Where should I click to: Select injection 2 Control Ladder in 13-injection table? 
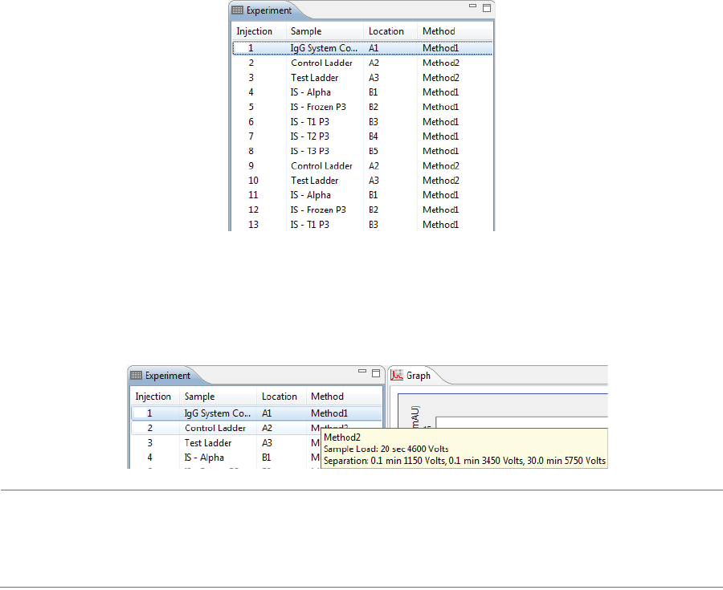(362, 63)
